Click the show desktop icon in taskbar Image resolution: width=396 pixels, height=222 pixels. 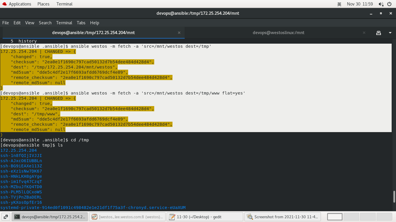[6, 217]
